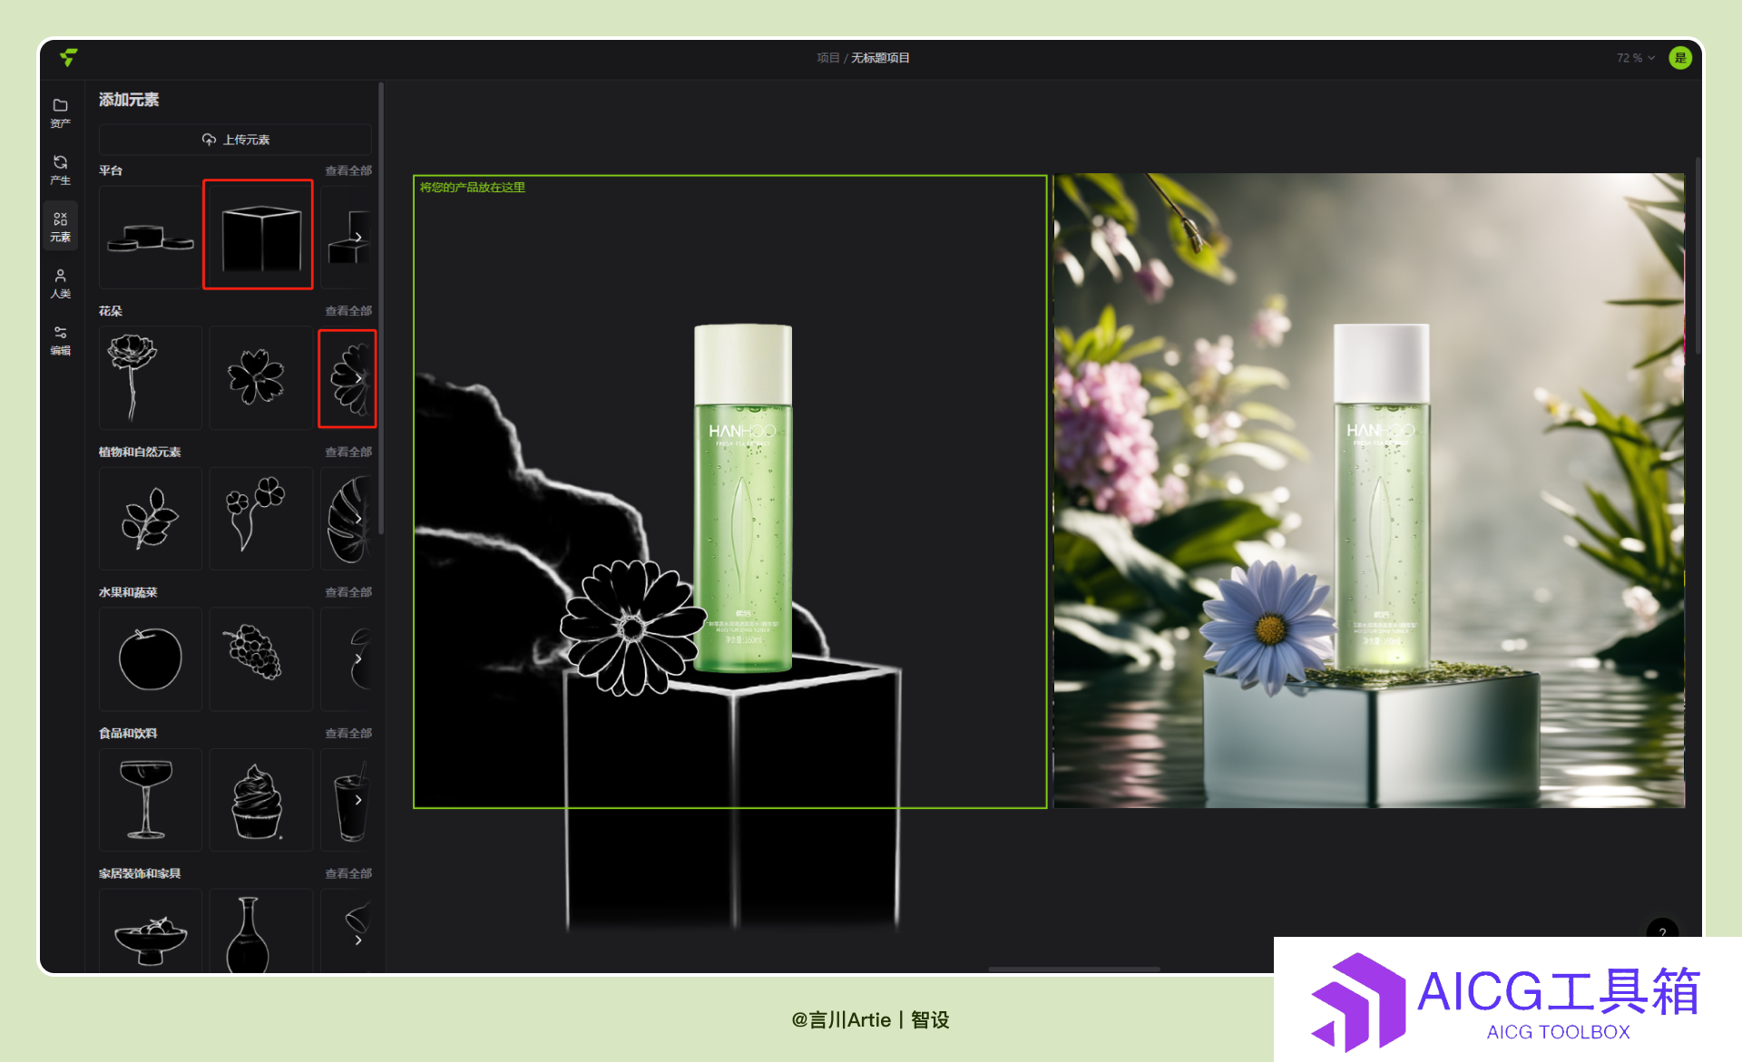Viewport: 1742px width, 1062px height.
Task: Select the tall vase decor element
Action: 260,931
